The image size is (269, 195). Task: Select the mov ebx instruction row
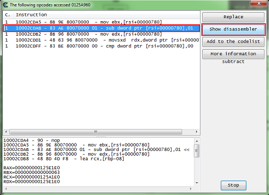pyautogui.click(x=101, y=22)
